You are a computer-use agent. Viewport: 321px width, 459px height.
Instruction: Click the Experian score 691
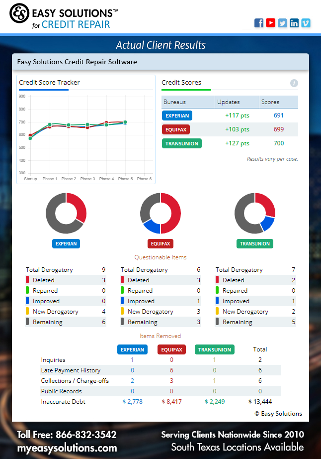(x=279, y=115)
